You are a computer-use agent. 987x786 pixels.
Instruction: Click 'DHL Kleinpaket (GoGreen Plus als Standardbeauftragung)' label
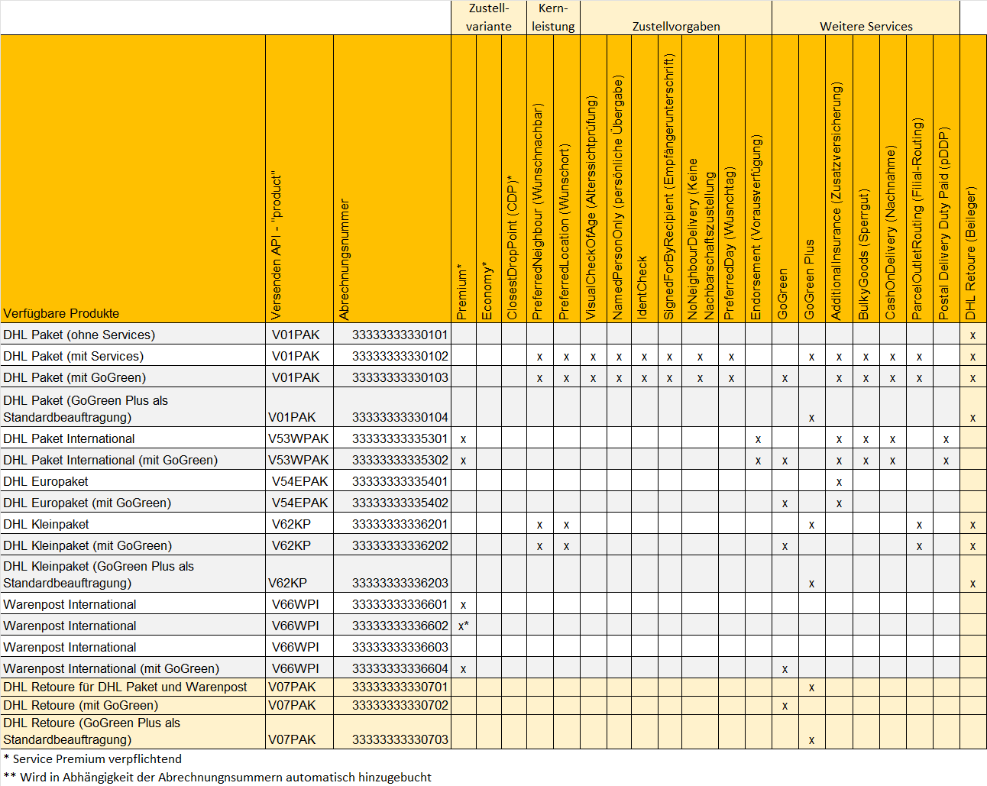[99, 574]
